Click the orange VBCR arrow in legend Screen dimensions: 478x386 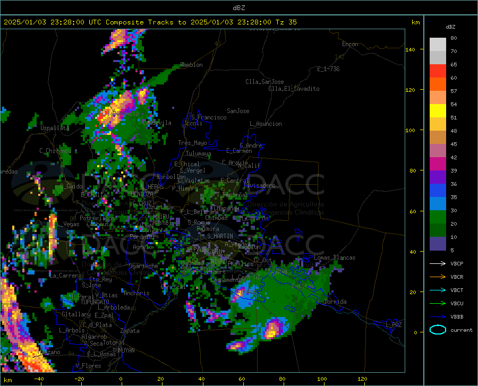(438, 277)
